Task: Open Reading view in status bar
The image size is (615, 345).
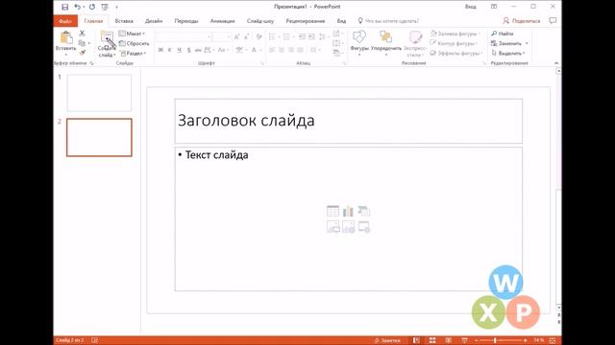Action: point(449,340)
